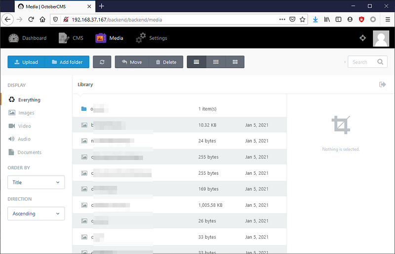This screenshot has height=254, width=395.
Task: Open the Order By Title dropdown
Action: 36,182
